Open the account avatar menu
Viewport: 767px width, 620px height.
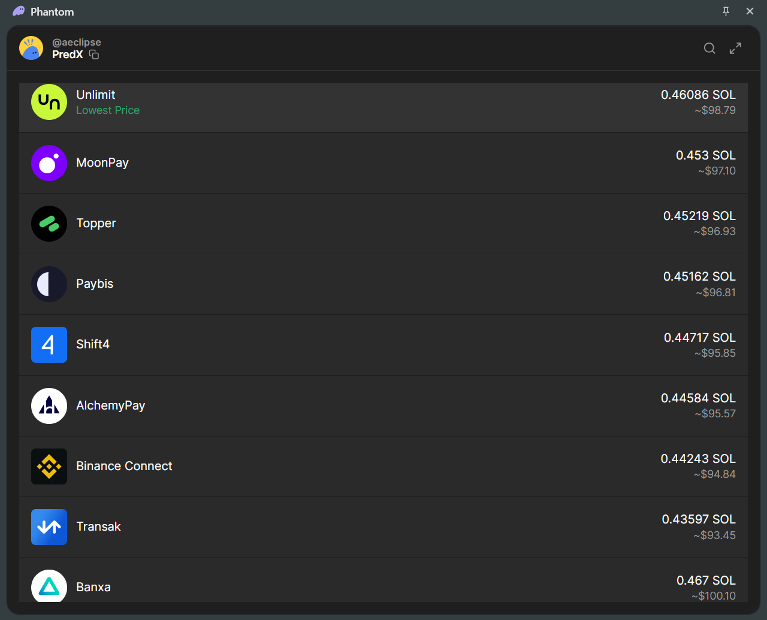click(31, 48)
